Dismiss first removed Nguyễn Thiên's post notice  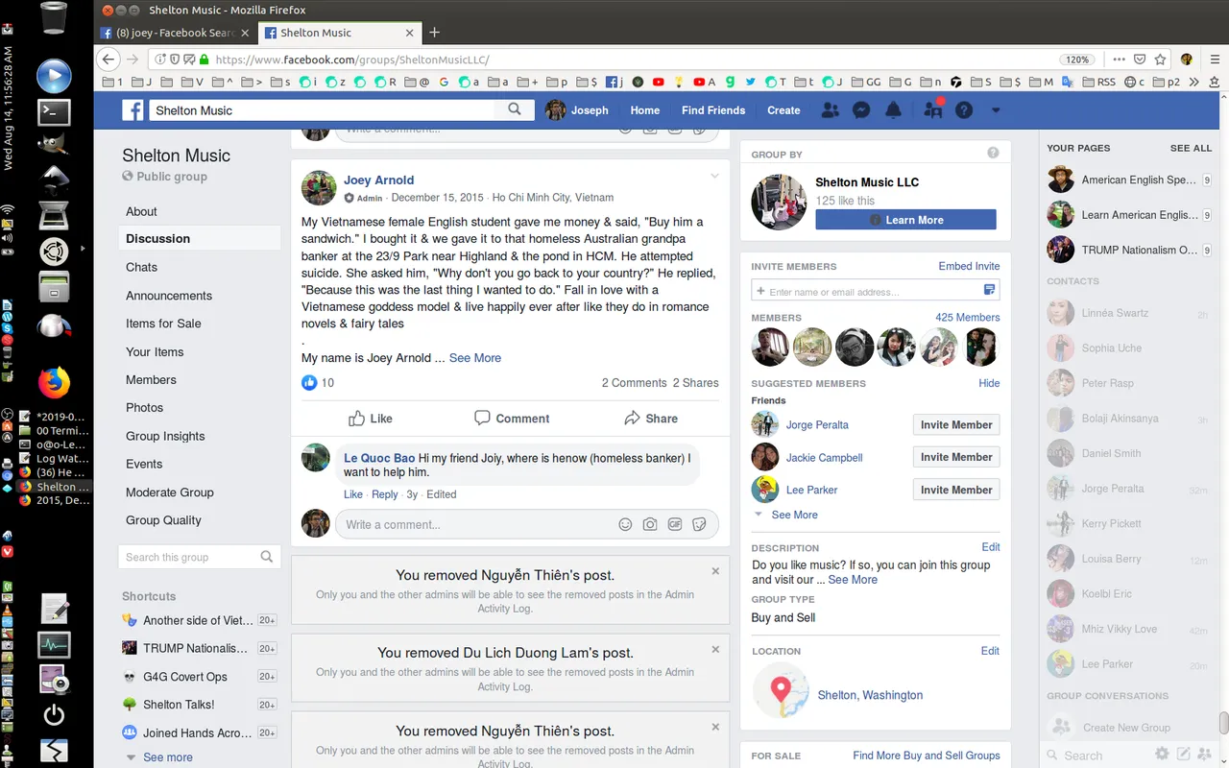click(715, 571)
